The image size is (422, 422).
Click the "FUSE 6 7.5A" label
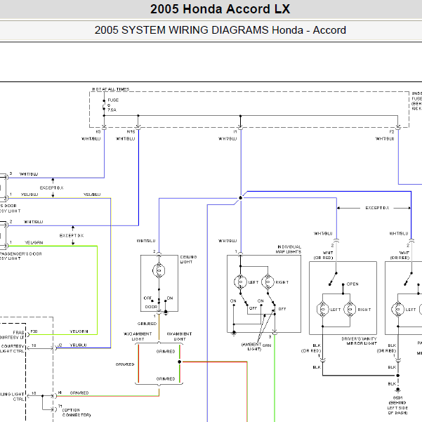[x=112, y=105]
